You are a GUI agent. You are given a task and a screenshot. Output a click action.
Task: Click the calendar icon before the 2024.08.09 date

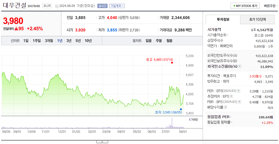tap(56, 6)
